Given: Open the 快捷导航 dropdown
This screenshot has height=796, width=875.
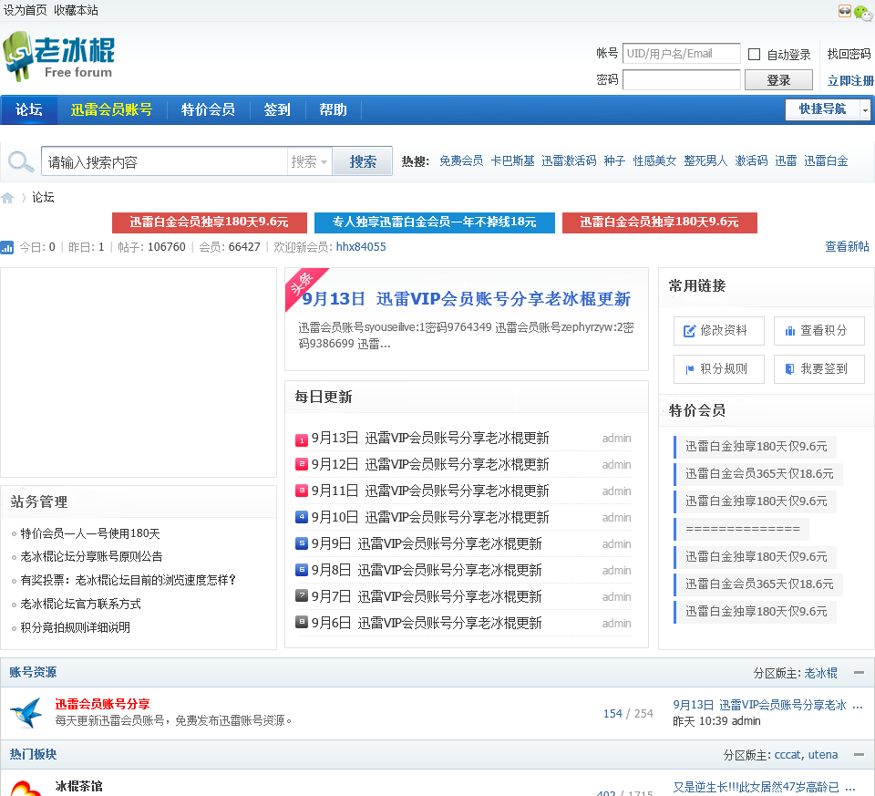Looking at the screenshot, I should (828, 109).
